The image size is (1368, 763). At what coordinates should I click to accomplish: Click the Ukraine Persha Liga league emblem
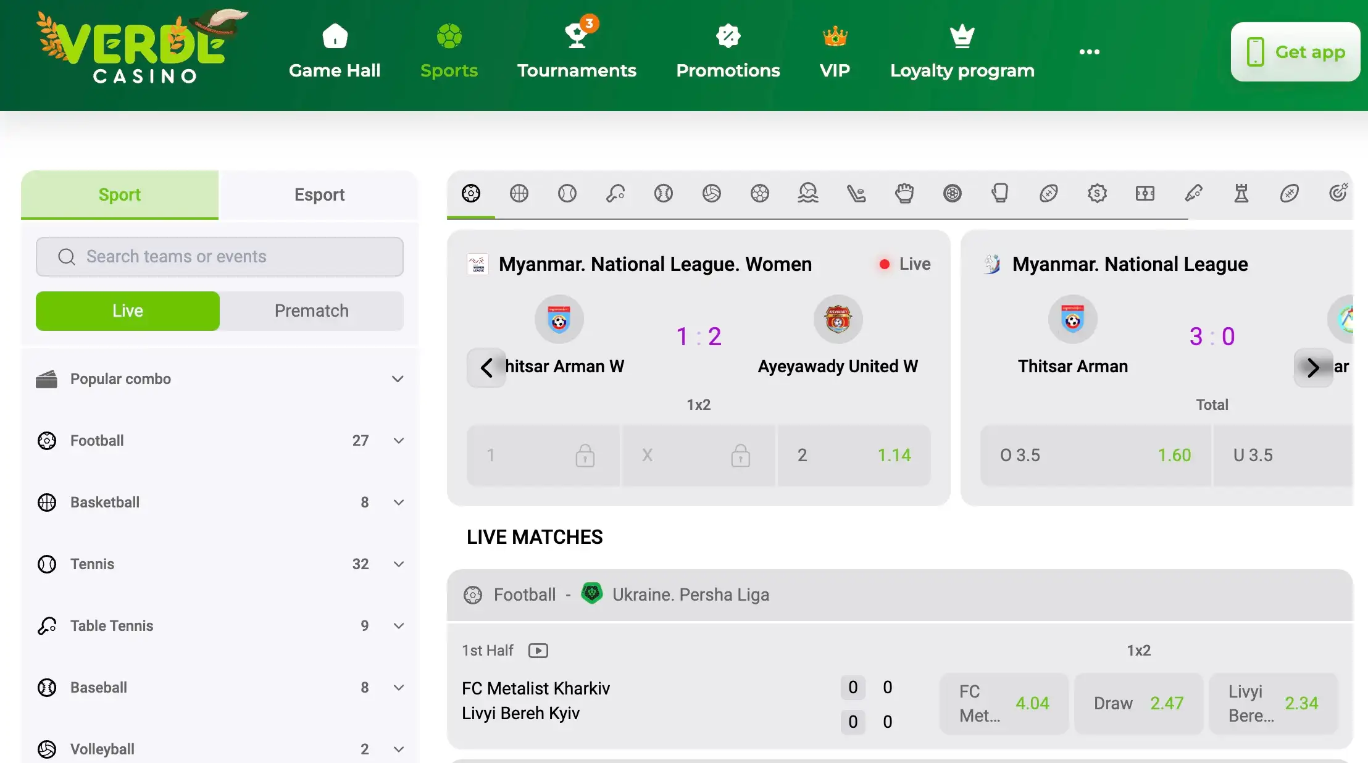coord(592,594)
